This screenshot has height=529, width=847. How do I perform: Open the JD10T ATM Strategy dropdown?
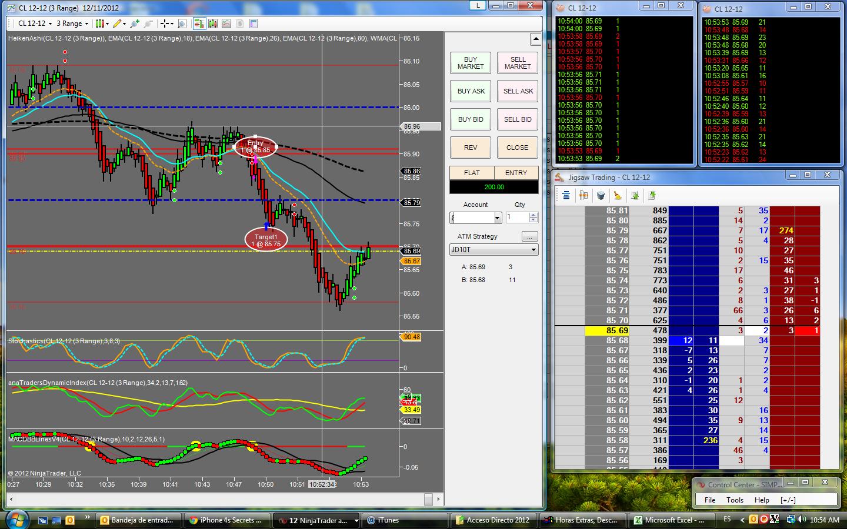[x=494, y=249]
